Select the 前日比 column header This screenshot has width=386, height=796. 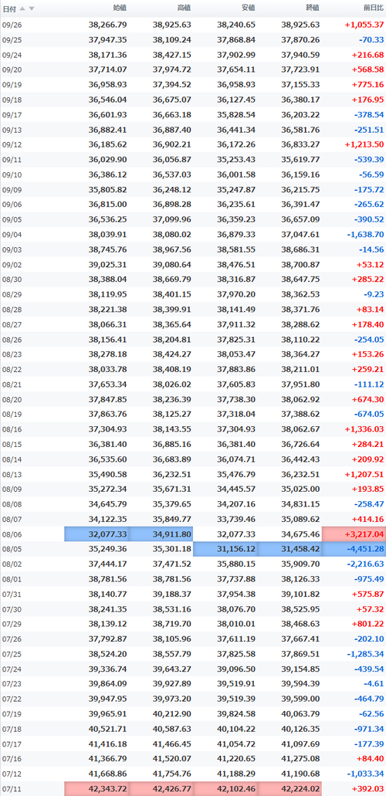[374, 8]
